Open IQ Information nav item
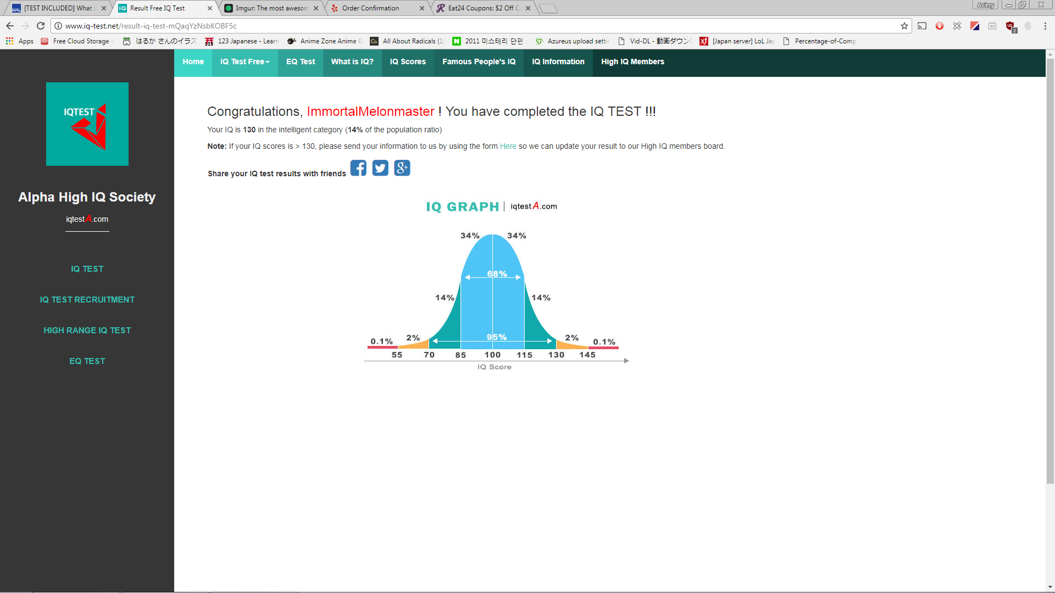1055x593 pixels. tap(558, 62)
